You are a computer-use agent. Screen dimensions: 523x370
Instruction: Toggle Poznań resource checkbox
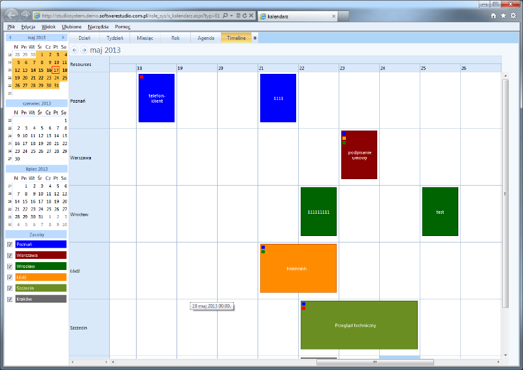tap(10, 244)
